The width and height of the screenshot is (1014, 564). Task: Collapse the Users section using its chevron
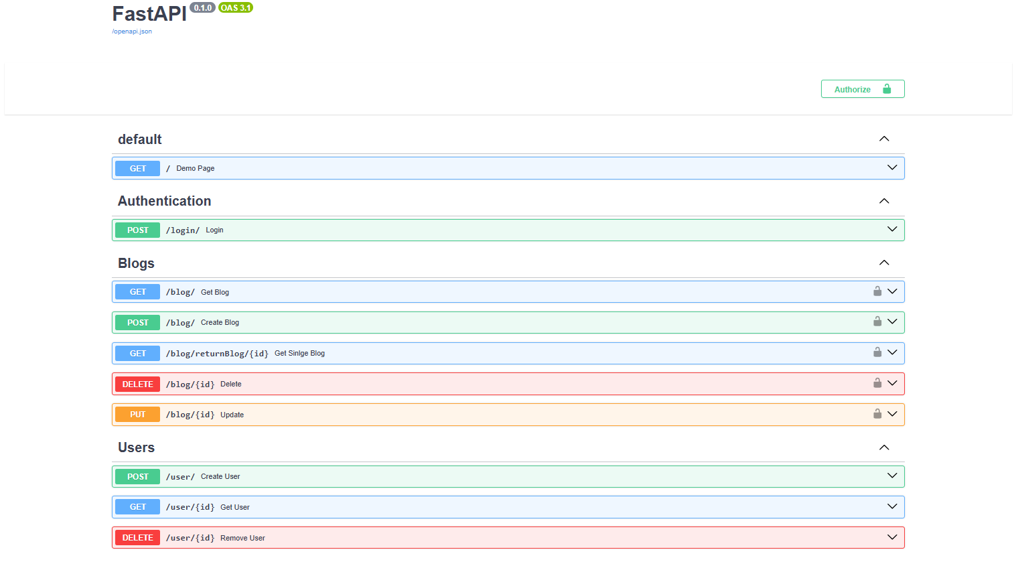pyautogui.click(x=884, y=447)
